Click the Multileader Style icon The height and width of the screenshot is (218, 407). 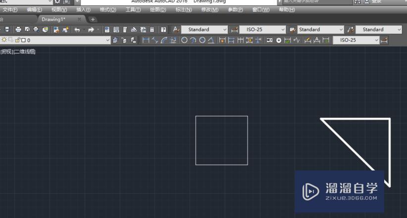[351, 30]
